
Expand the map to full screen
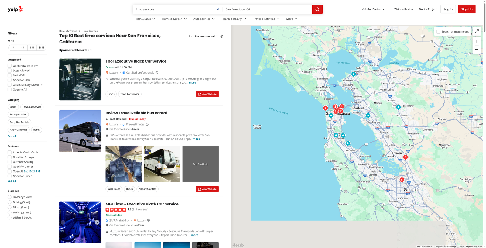(x=477, y=31)
